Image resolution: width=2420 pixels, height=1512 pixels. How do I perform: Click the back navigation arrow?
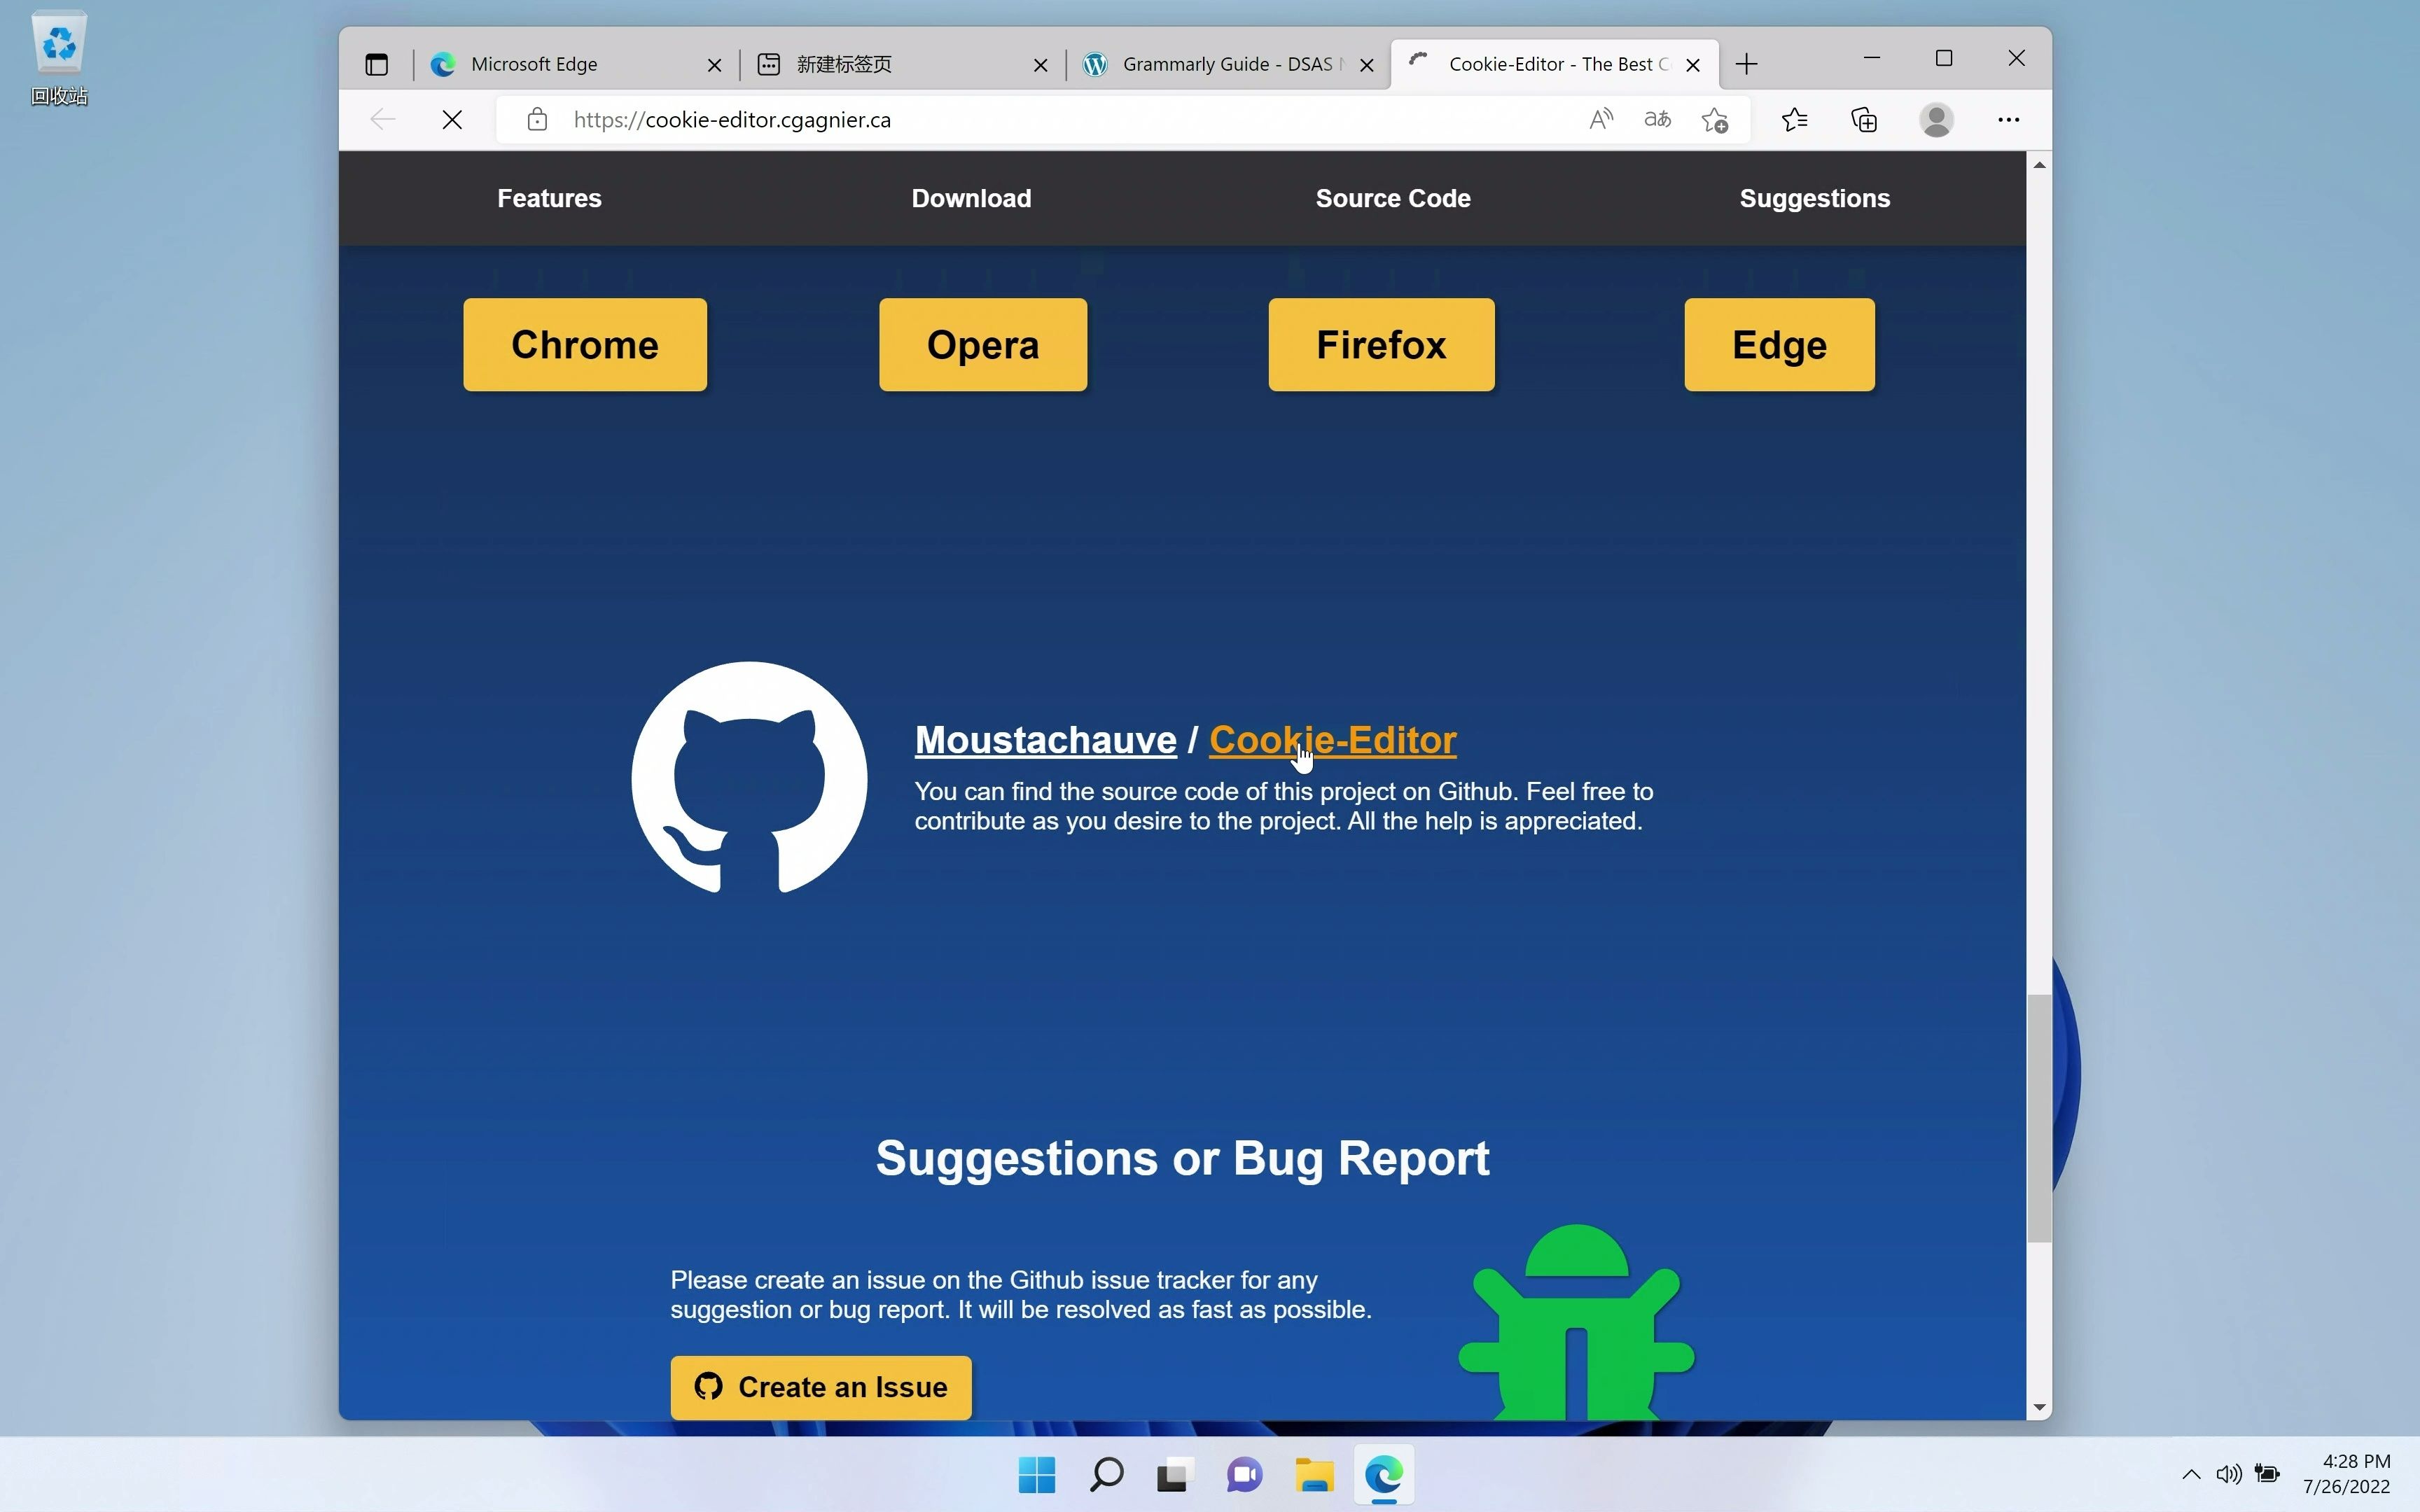[383, 120]
